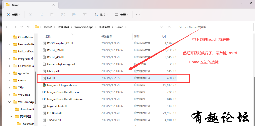Expand the steam folder in sidebar
The width and height of the screenshot is (255, 126).
click(x=9, y=80)
